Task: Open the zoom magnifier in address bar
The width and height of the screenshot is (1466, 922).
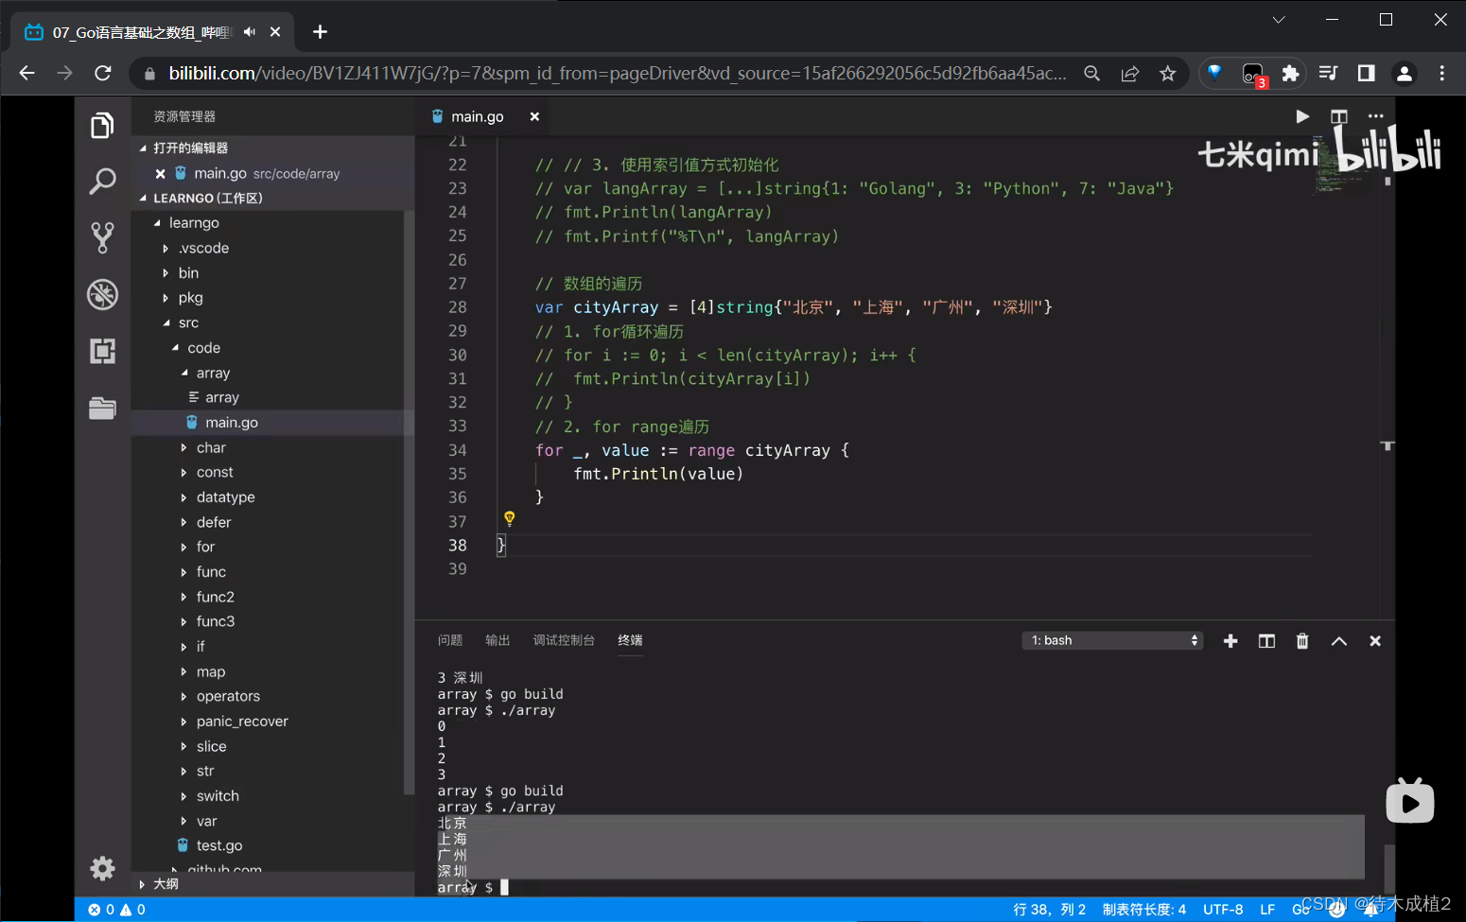Action: 1091,73
